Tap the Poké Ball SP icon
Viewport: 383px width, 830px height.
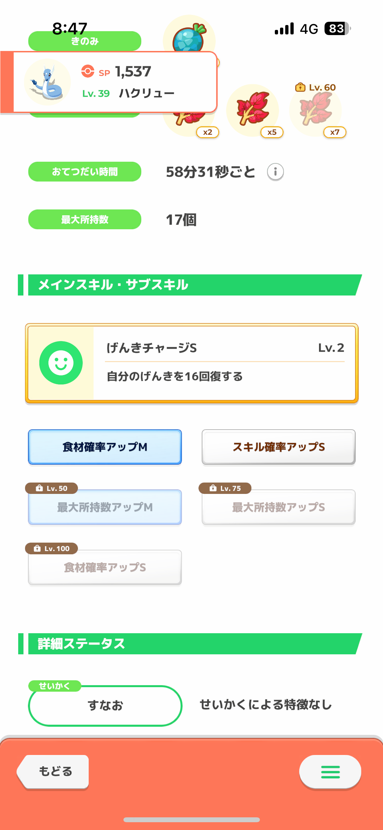tap(88, 71)
